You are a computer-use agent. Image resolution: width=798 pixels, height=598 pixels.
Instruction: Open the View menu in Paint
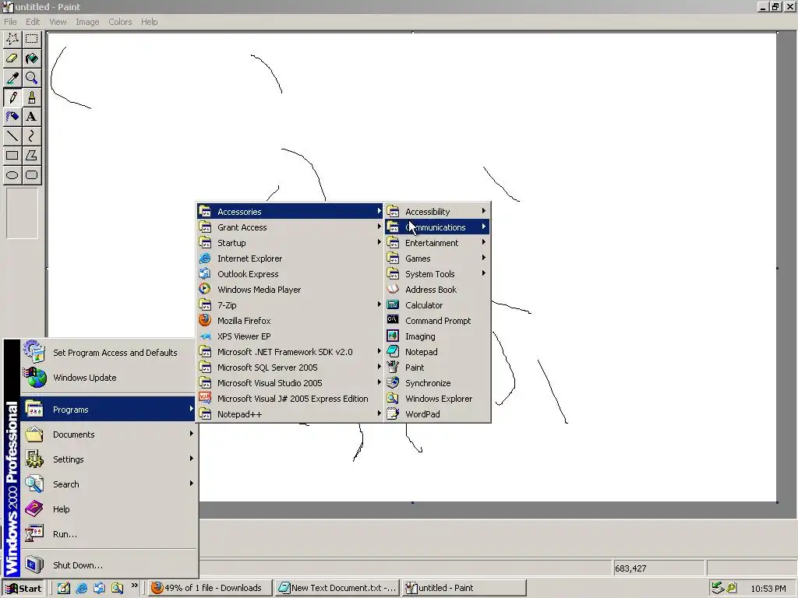[58, 22]
